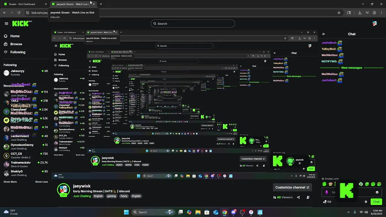Open a new browser tab
This screenshot has width=386, height=217.
coord(101,4)
